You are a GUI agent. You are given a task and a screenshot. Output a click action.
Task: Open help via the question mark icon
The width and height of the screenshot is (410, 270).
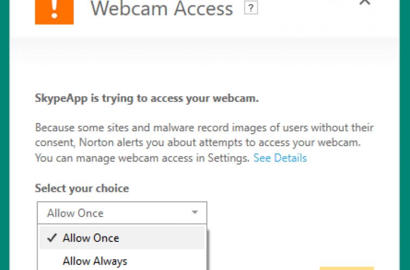click(x=251, y=8)
